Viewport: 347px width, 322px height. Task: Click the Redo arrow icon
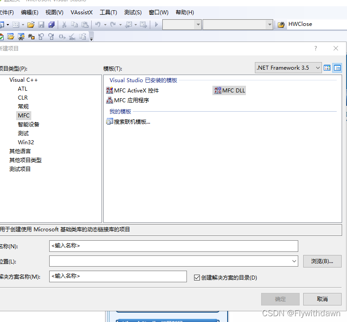pyautogui.click(x=113, y=25)
